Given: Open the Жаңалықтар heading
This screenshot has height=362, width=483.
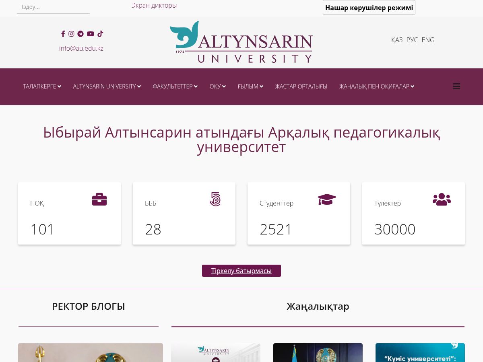Looking at the screenshot, I should 318,306.
